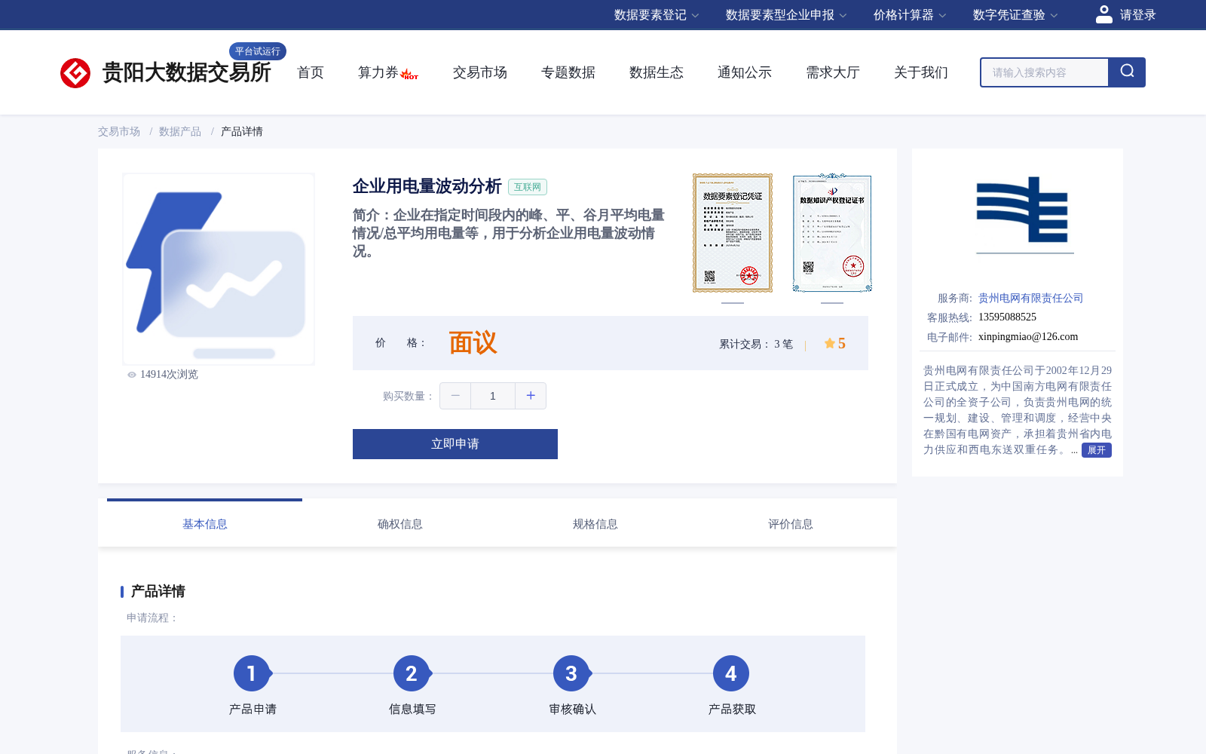Viewport: 1206px width, 754px height.
Task: Open 通知公示 navigation item
Action: tap(745, 72)
